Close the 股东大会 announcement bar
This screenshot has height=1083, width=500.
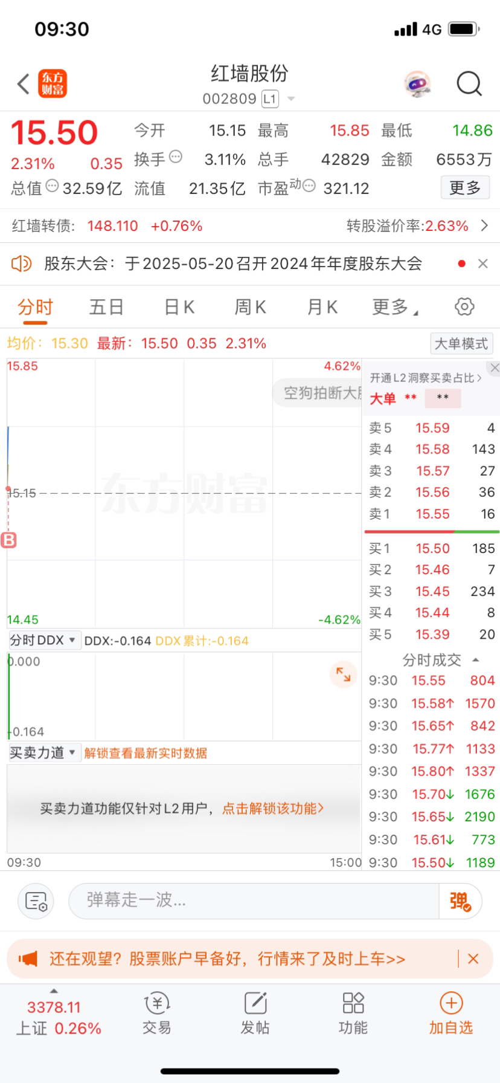(x=482, y=263)
